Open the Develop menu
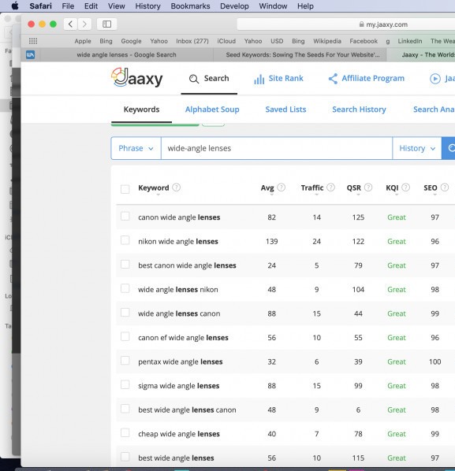The image size is (455, 471). [x=234, y=6]
